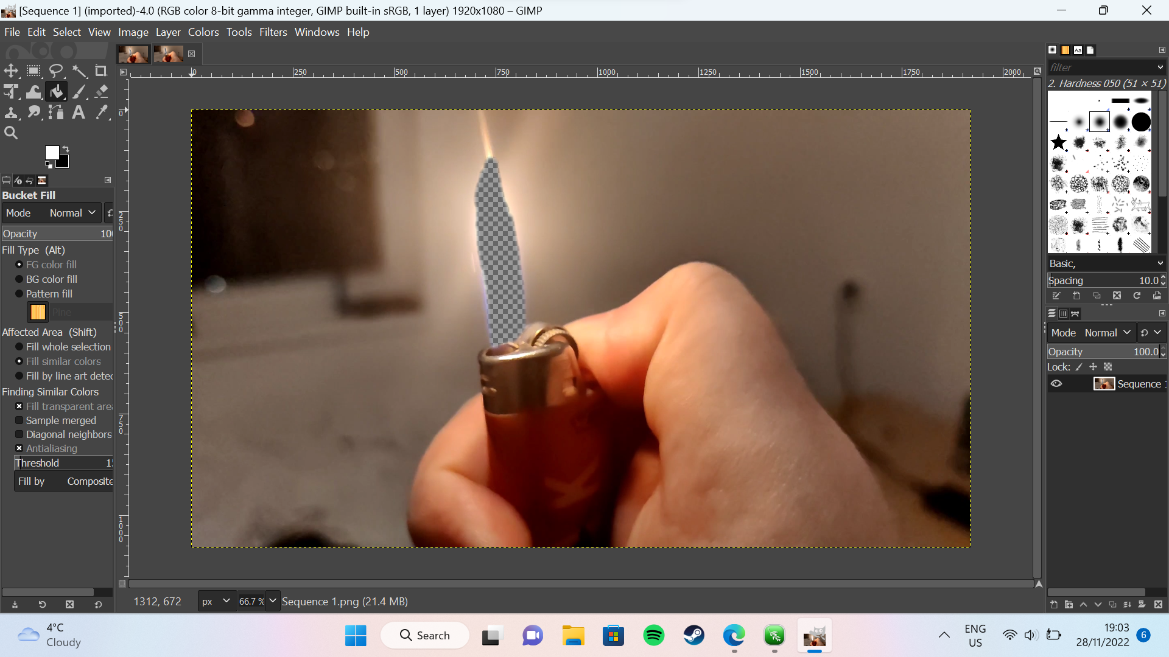Select the Paths tool
This screenshot has height=657, width=1169.
pos(56,113)
